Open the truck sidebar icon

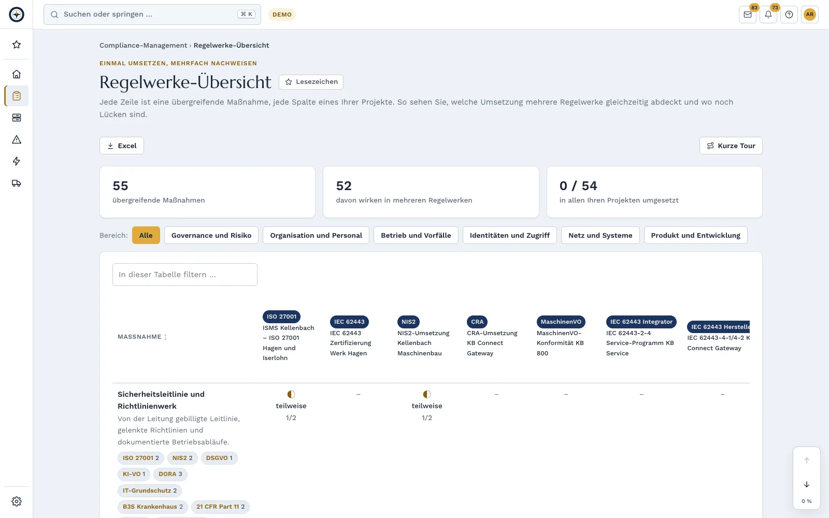(17, 183)
